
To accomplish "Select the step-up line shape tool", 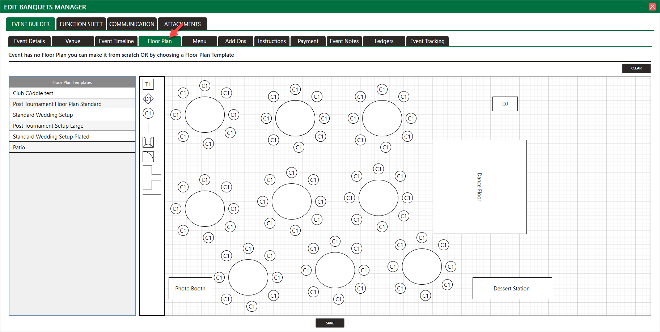I will click(152, 184).
